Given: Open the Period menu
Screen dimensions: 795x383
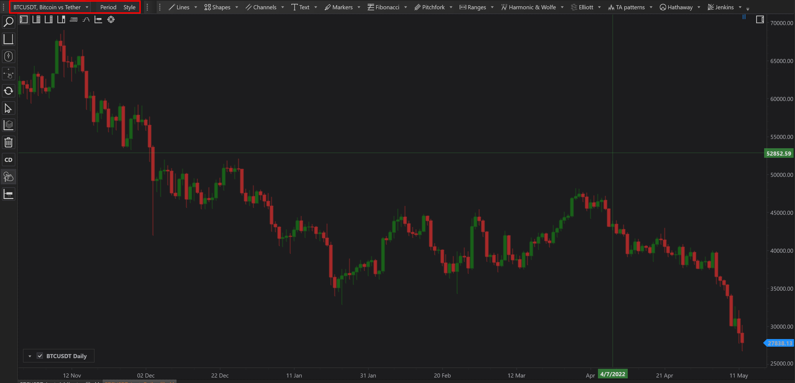Looking at the screenshot, I should [x=108, y=7].
